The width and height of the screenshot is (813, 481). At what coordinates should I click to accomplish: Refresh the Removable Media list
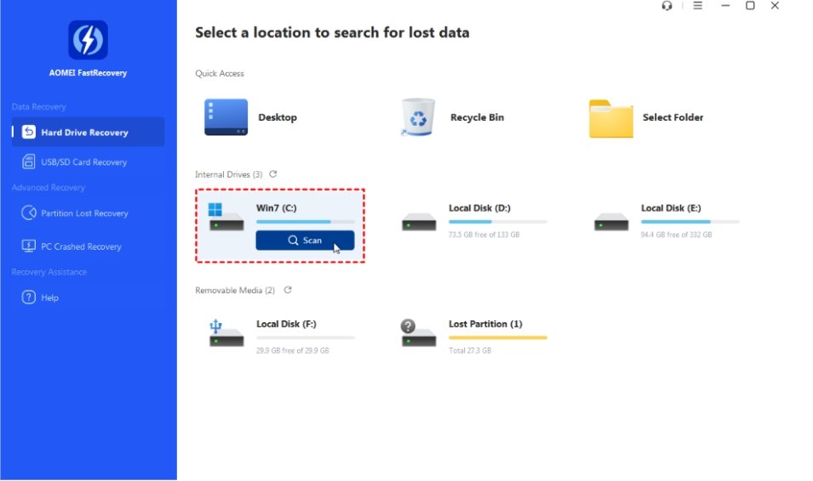pyautogui.click(x=288, y=291)
